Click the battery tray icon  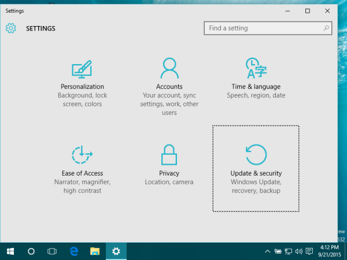(278, 251)
